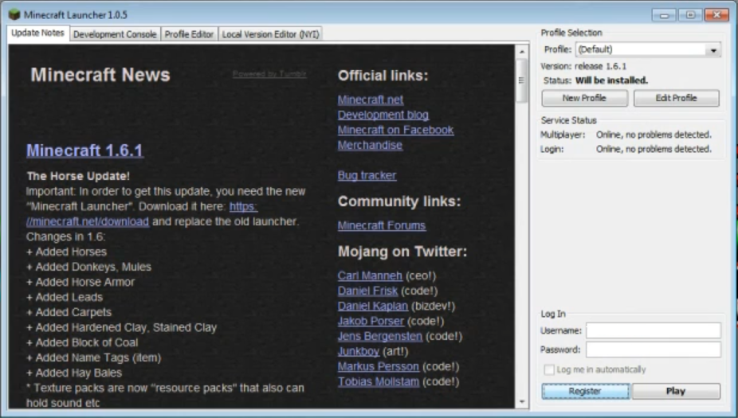Click the 'Version: release 1.6.1' text
The image size is (738, 418).
point(583,66)
